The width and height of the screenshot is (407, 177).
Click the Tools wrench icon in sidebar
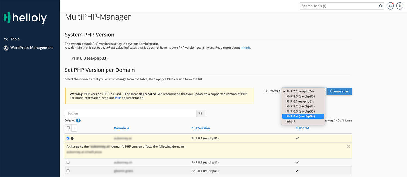click(x=6, y=39)
